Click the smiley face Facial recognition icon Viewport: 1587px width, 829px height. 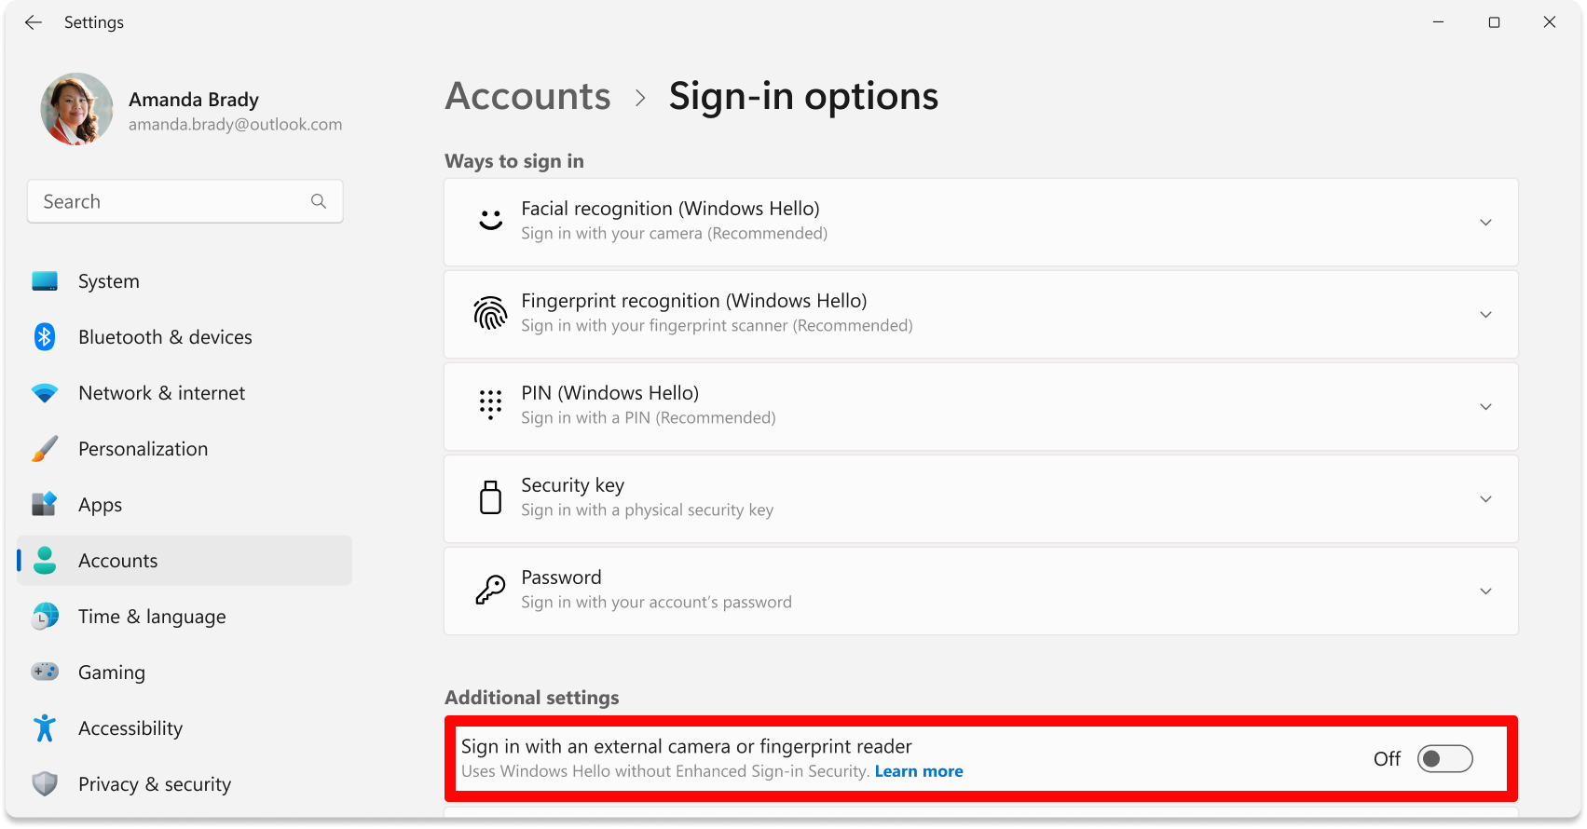[490, 221]
